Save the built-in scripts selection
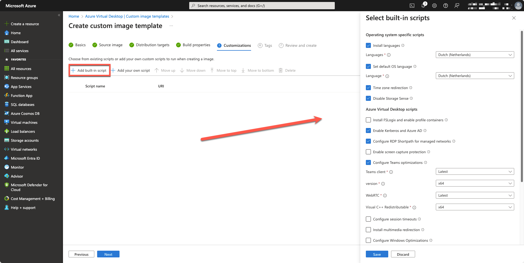This screenshot has height=263, width=524. pyautogui.click(x=377, y=254)
